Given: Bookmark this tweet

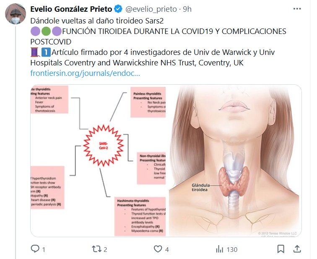Looking at the screenshot, I should pos(281,249).
